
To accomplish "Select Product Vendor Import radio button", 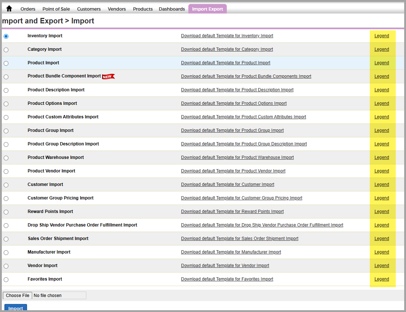I will click(6, 171).
